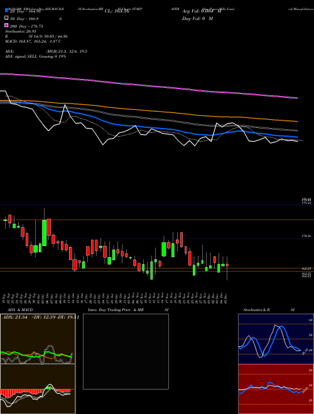
Task: Click the ADX indicator chart panel
Action: (38, 339)
